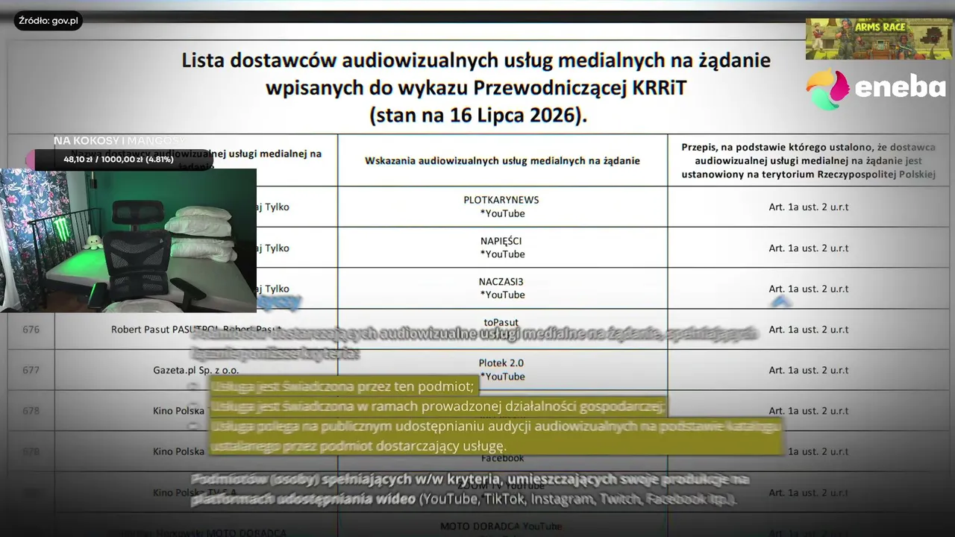The width and height of the screenshot is (955, 537).
Task: Click the 'Art. 1a ust. 2 u.r.t' cell in the PLOTKARYNEWS row
Action: point(808,207)
